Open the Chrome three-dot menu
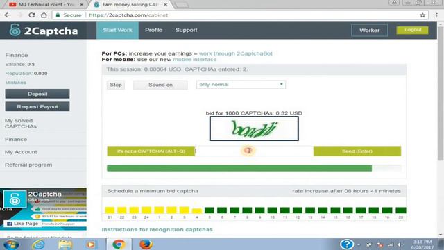This screenshot has height=250, width=444. coord(436,15)
